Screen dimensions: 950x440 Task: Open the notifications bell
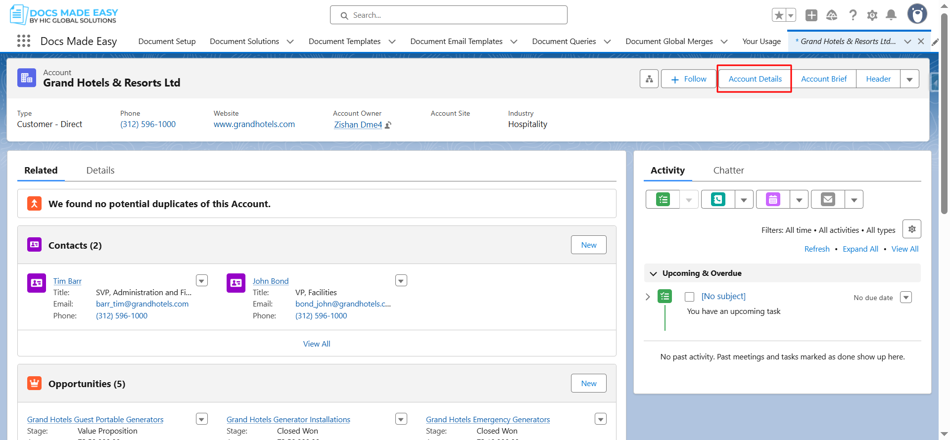pyautogui.click(x=891, y=15)
